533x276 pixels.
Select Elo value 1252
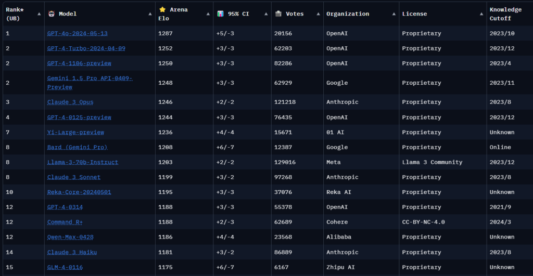[165, 48]
